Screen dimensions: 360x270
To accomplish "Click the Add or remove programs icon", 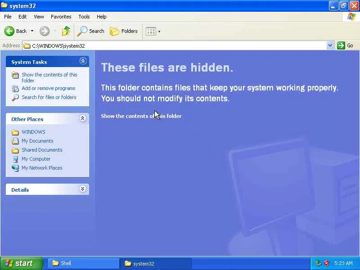I will tap(15, 88).
